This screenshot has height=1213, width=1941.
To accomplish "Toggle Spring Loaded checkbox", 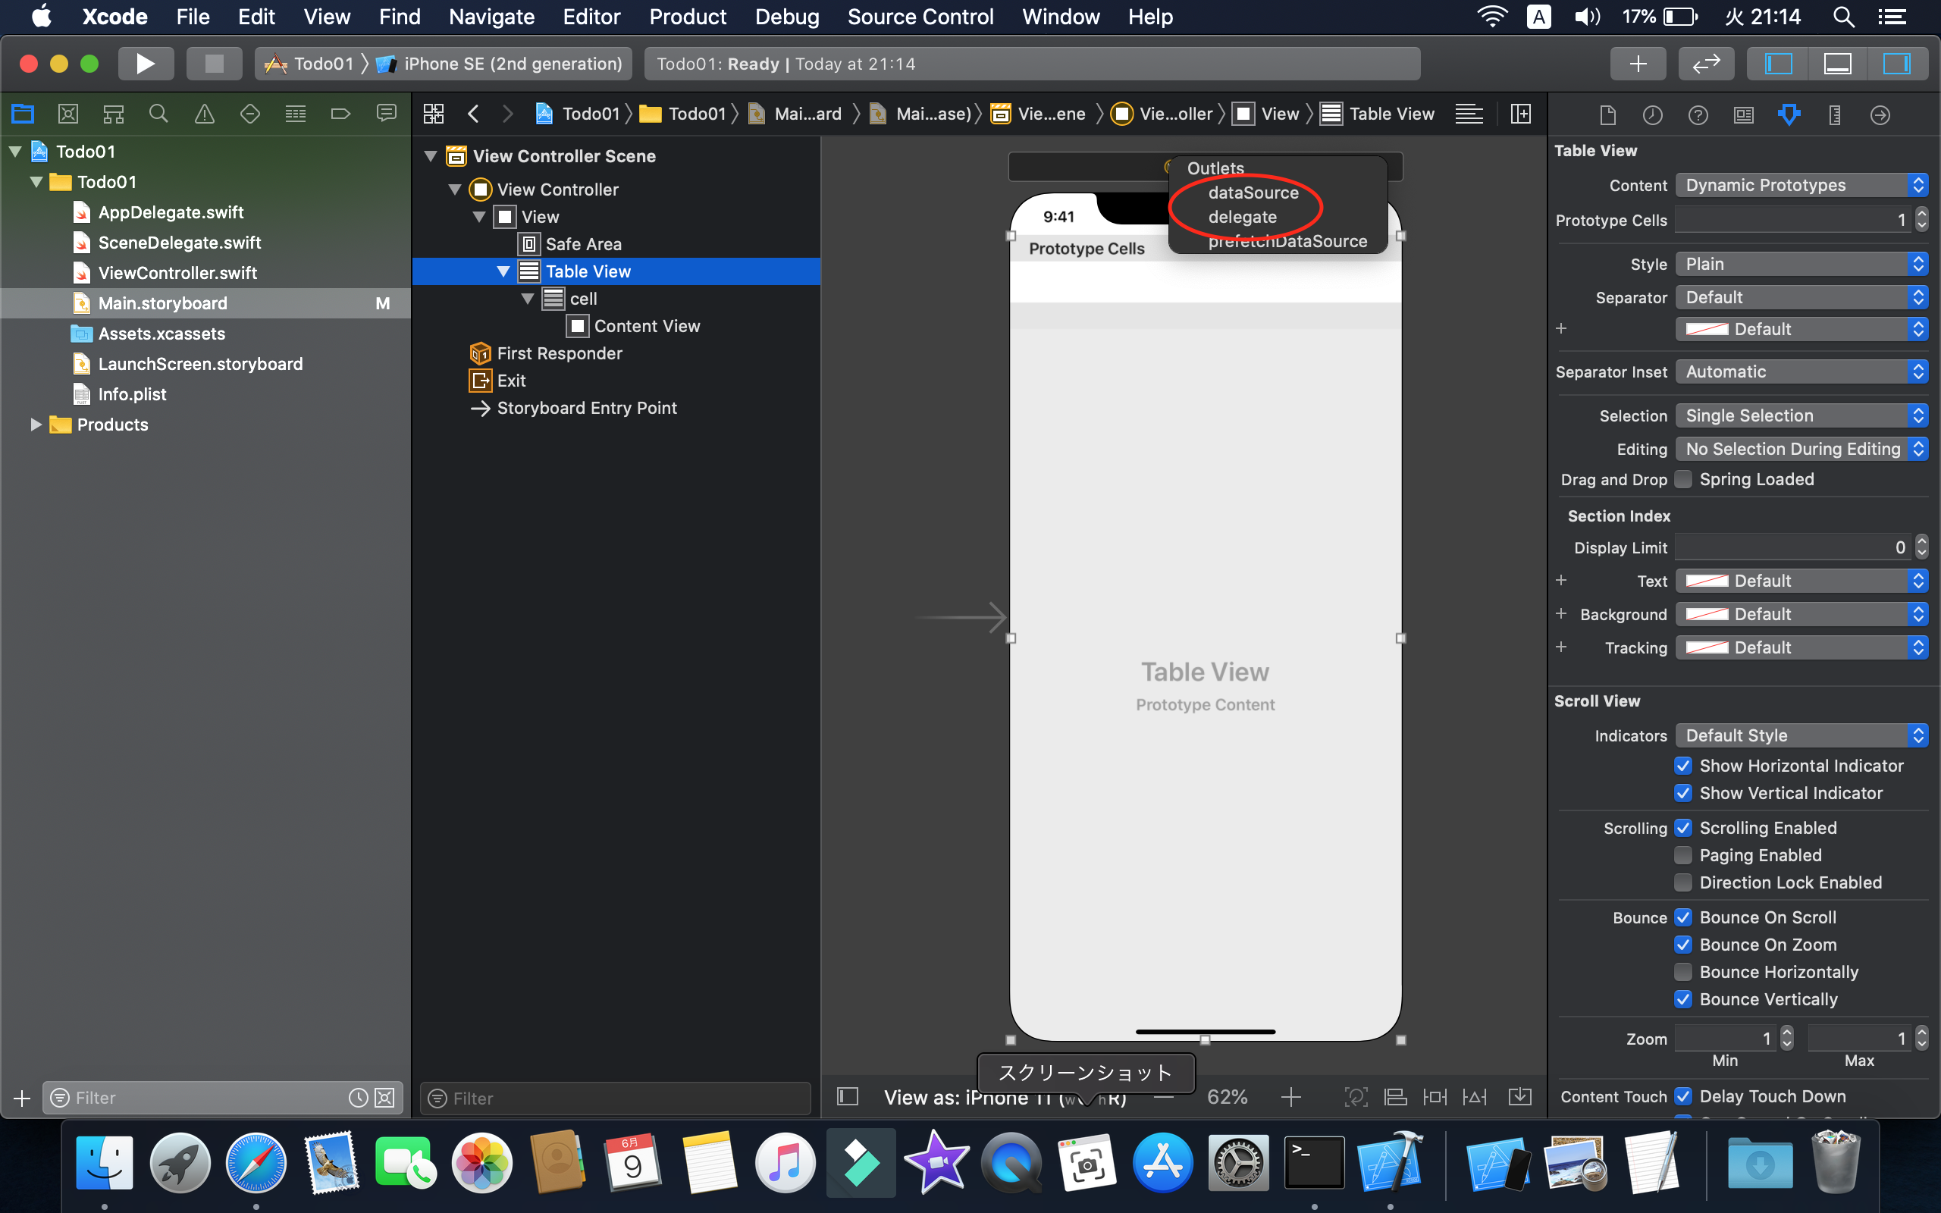I will (1682, 479).
